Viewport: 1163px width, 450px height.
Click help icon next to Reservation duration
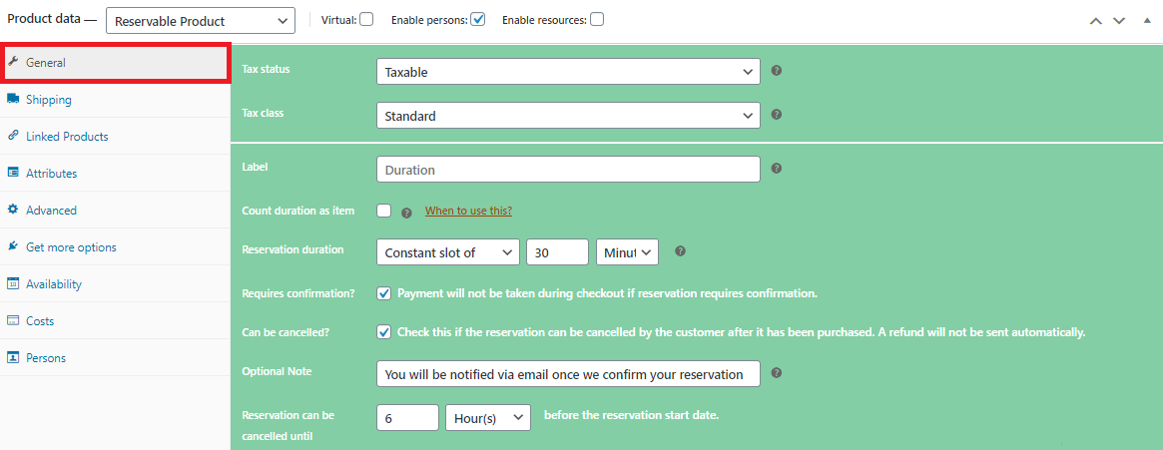pos(680,251)
